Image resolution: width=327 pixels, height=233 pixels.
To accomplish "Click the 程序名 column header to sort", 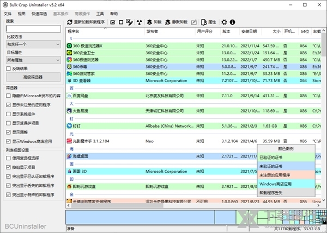I will (104, 32).
